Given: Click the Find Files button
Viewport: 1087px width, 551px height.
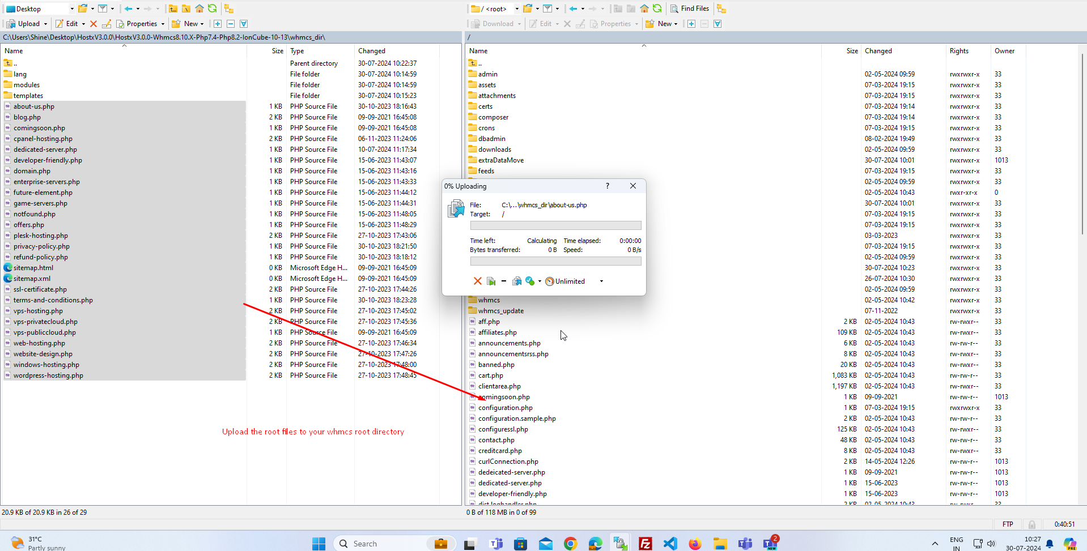Looking at the screenshot, I should [690, 8].
